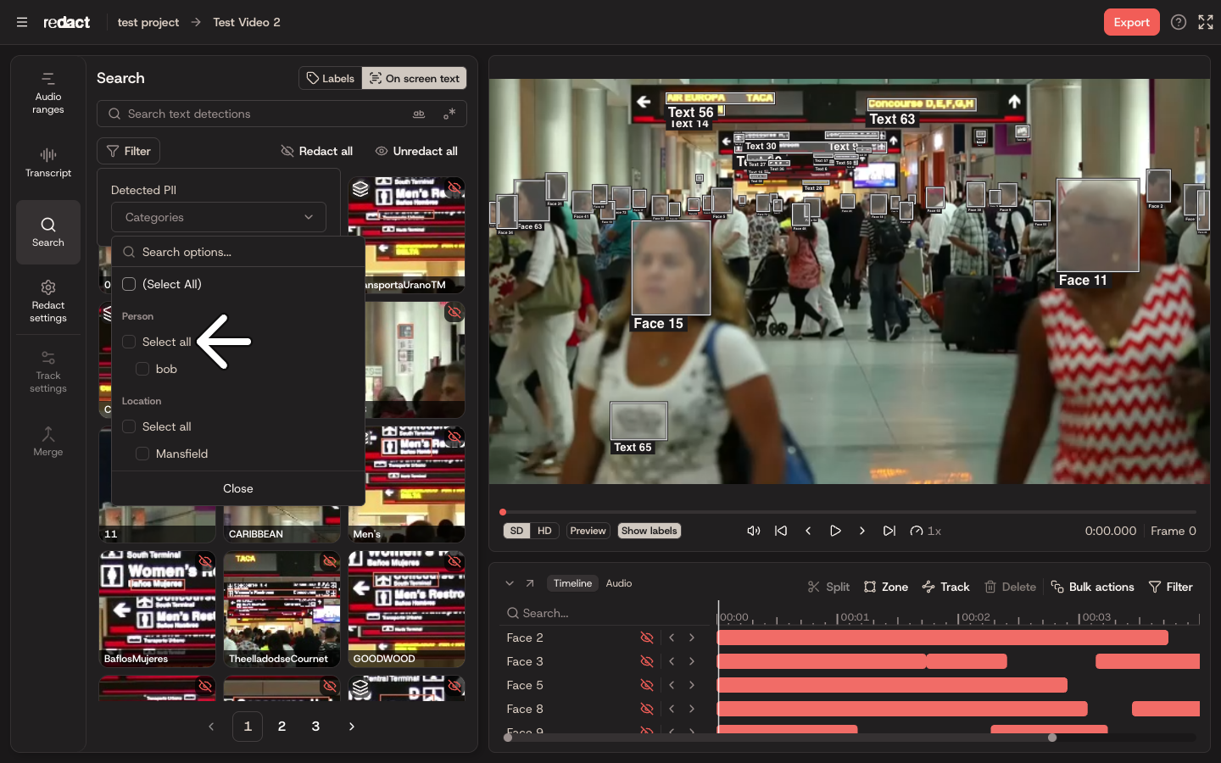The height and width of the screenshot is (763, 1221).
Task: Click Unredact all
Action: (x=416, y=151)
